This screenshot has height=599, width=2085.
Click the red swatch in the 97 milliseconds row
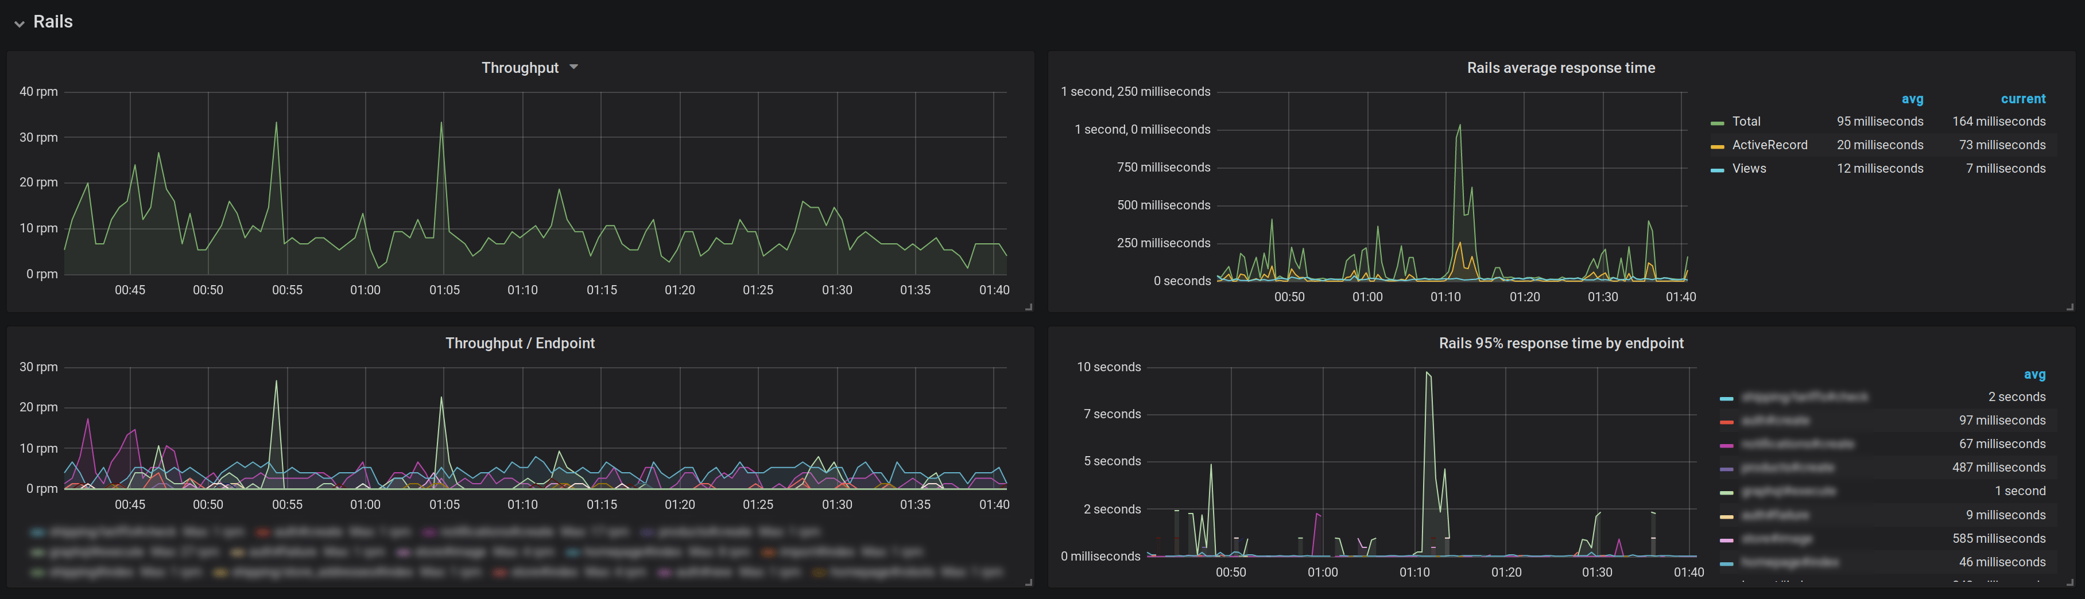pyautogui.click(x=1726, y=422)
